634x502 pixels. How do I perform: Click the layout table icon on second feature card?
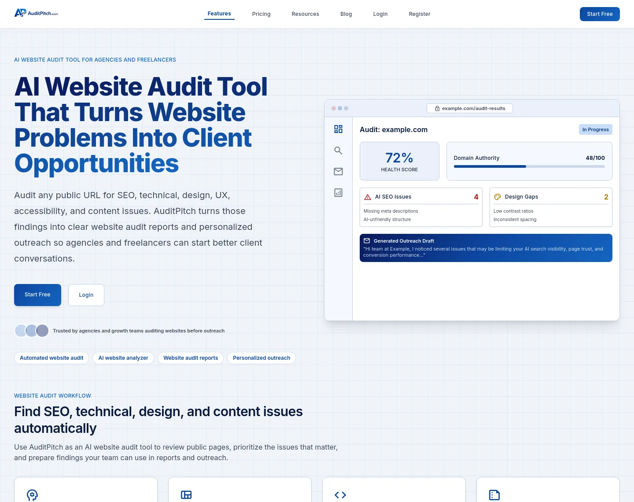(x=186, y=495)
